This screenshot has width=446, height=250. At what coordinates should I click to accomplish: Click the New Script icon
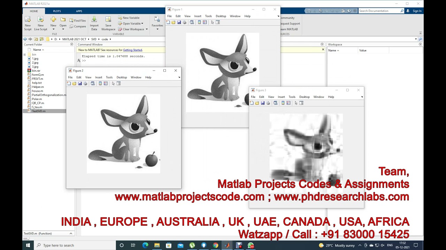[28, 20]
